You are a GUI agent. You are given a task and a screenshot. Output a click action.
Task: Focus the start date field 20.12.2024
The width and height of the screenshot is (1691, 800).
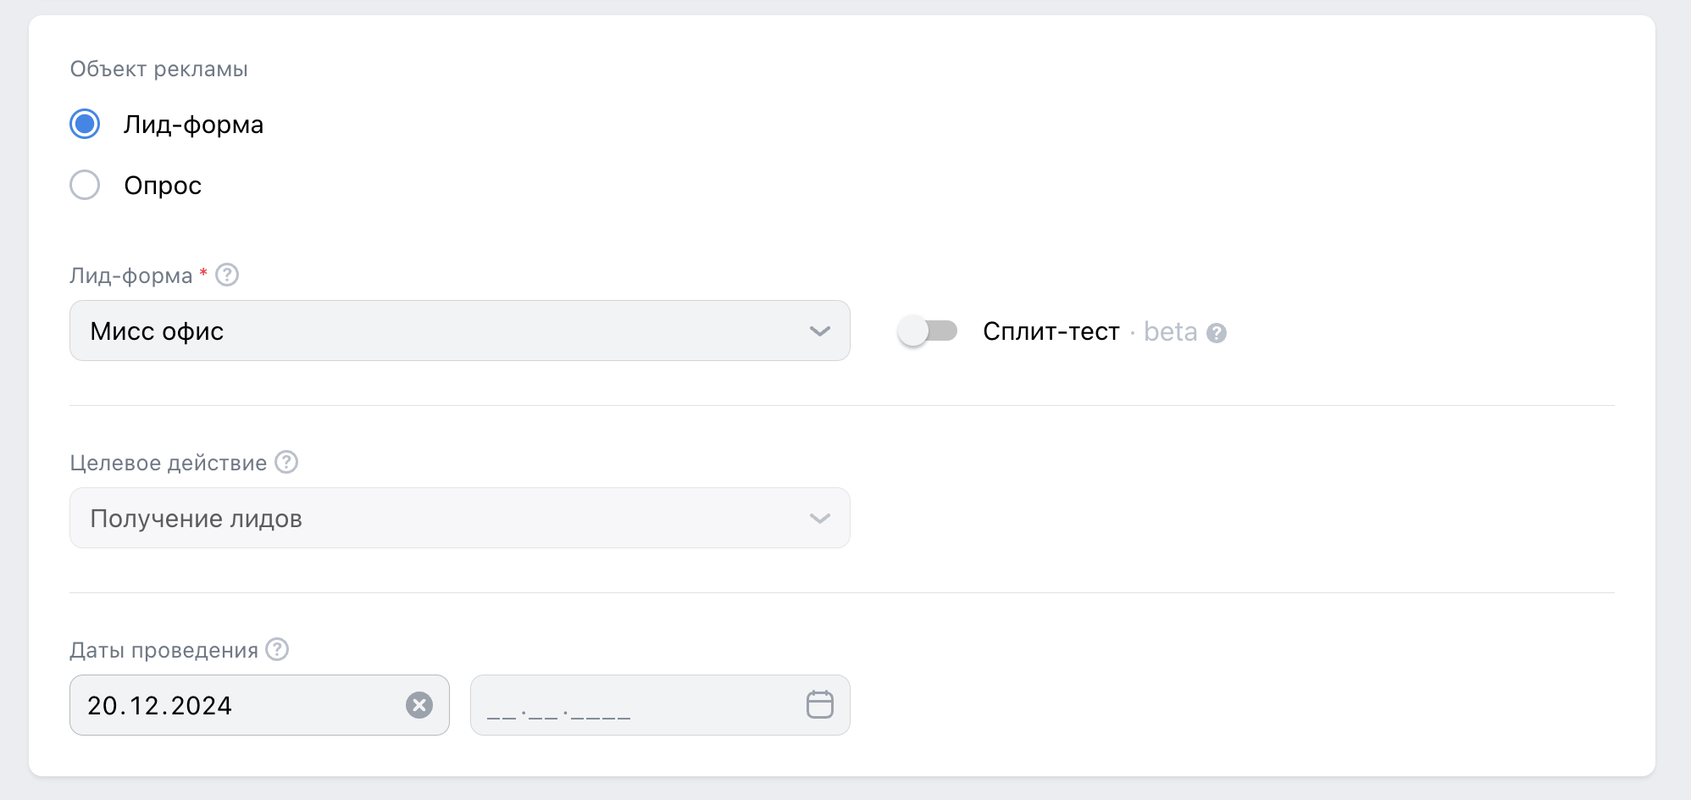(x=237, y=705)
